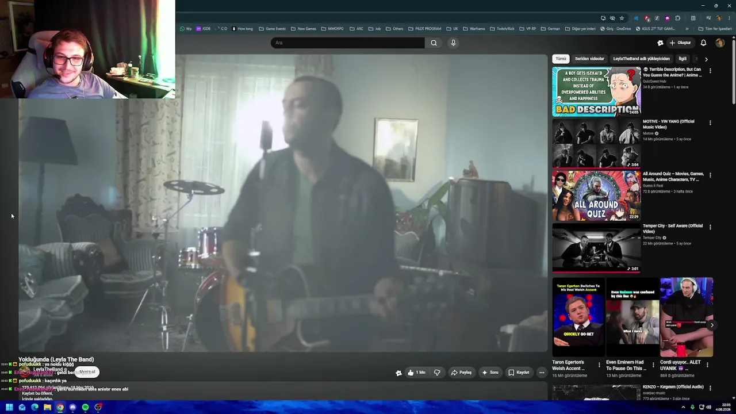Start voice search with the microphone icon
This screenshot has height=414, width=736.
coord(453,43)
